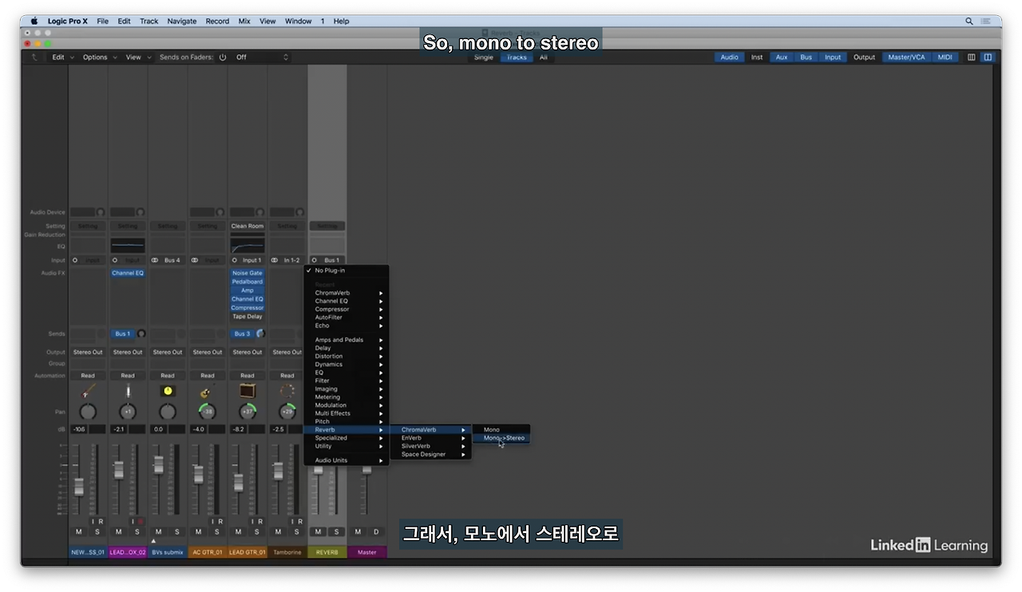1022x592 pixels.
Task: Click the Bus 3 send level knob
Action: coord(260,333)
